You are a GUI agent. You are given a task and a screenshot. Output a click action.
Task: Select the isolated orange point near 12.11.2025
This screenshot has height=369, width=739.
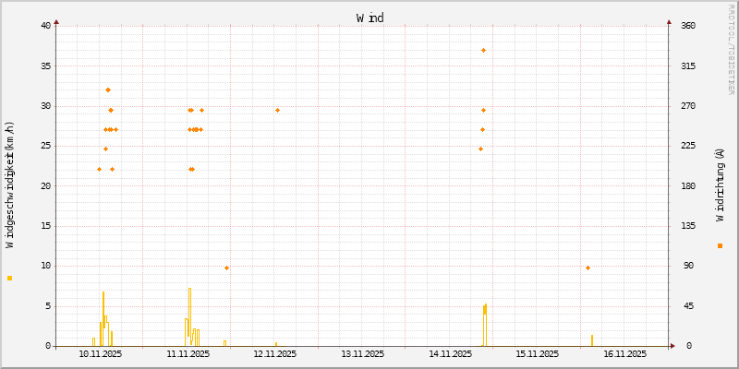[277, 110]
